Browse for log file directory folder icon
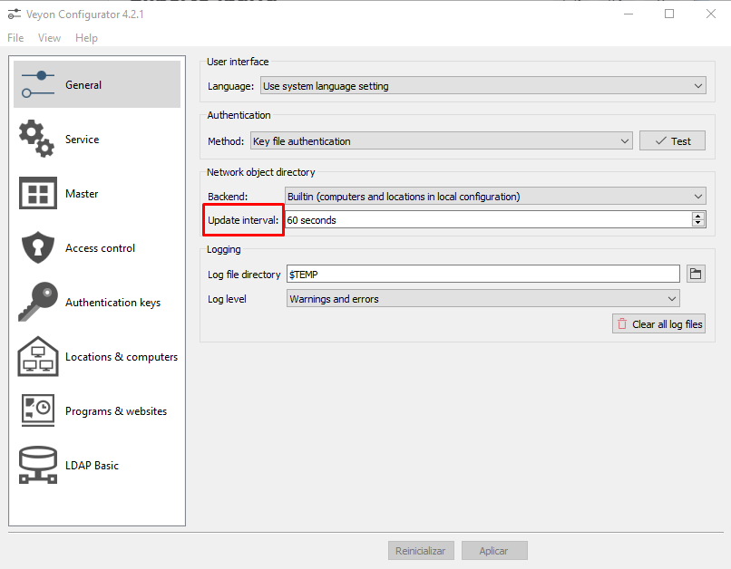Viewport: 731px width, 569px height. [696, 274]
